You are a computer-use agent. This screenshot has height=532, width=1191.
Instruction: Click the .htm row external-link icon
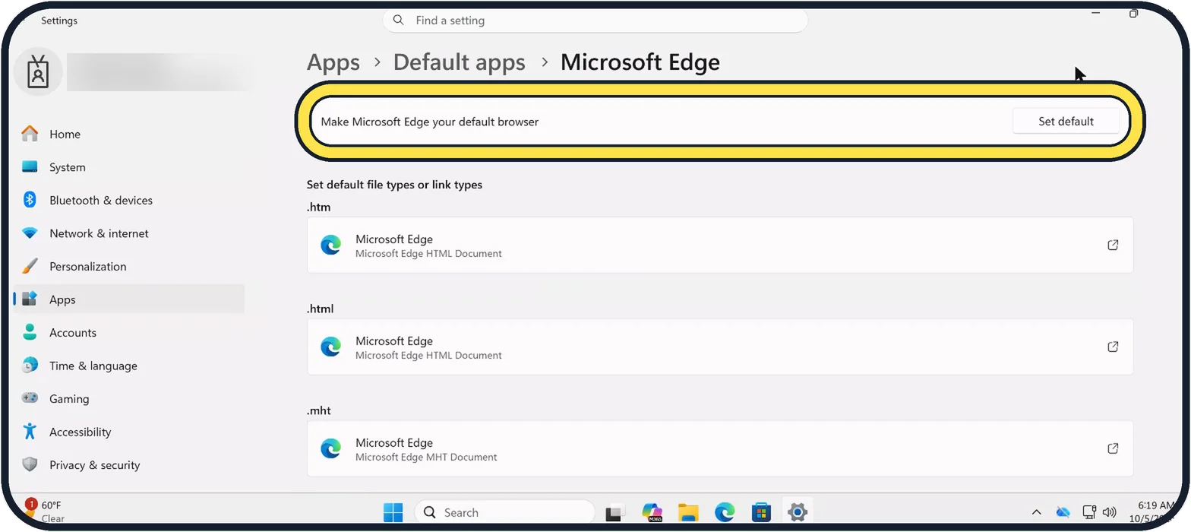click(x=1113, y=245)
